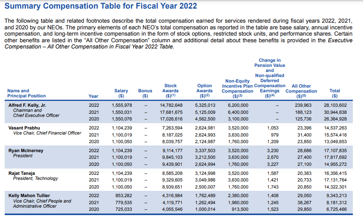This screenshot has height=219, width=363.
Task: Select the Name and Principal Position header
Action: click(26, 93)
